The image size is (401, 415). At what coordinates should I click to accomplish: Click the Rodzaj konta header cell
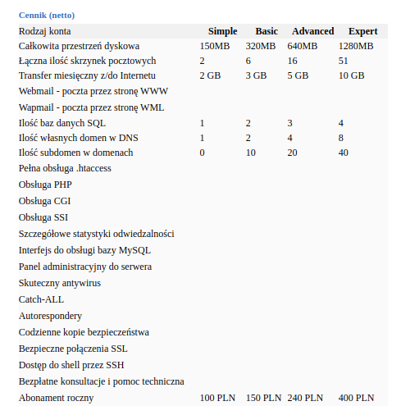[x=44, y=31]
